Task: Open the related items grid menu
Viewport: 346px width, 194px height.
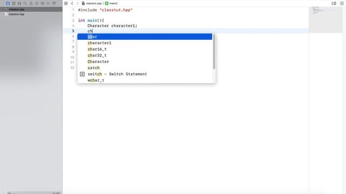Action: point(66,3)
